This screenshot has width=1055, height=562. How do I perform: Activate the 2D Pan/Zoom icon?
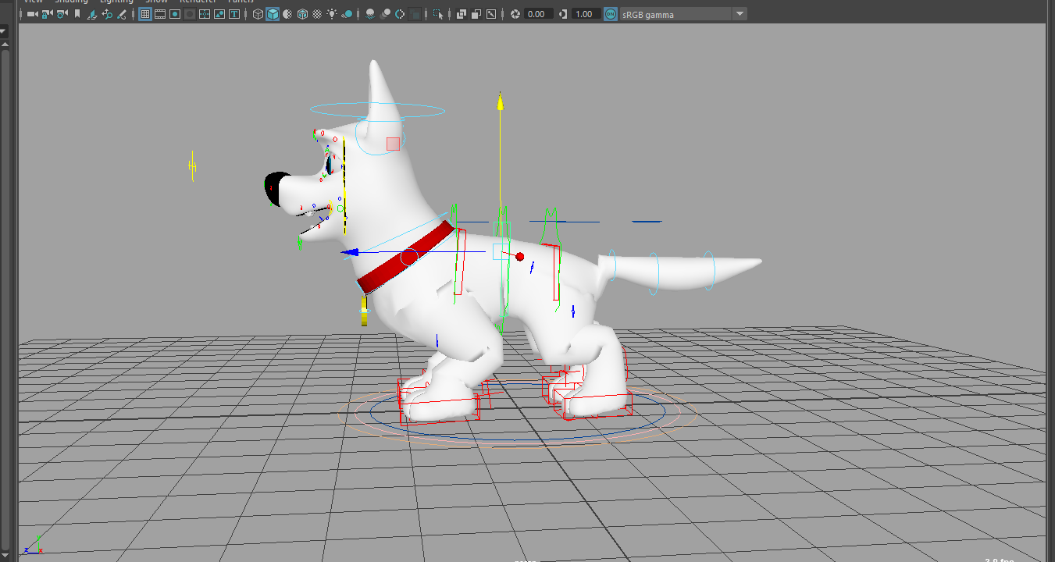[x=107, y=14]
